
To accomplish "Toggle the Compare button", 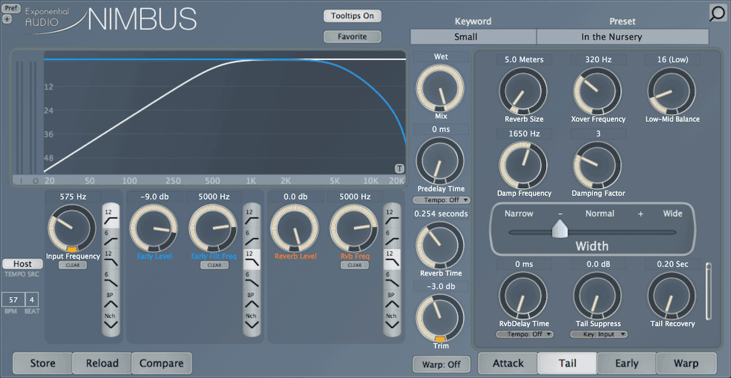I will pyautogui.click(x=161, y=363).
